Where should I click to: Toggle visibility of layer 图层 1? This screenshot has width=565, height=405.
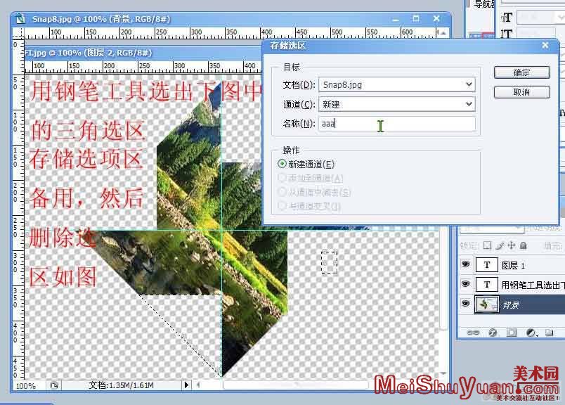tap(465, 264)
